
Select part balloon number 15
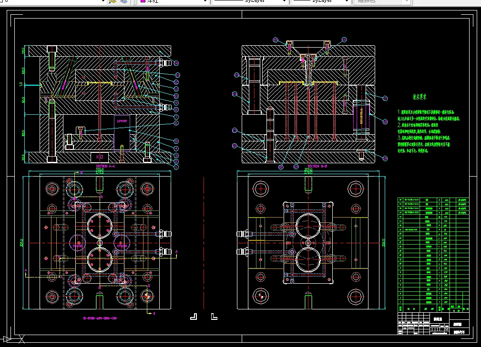pos(276,40)
